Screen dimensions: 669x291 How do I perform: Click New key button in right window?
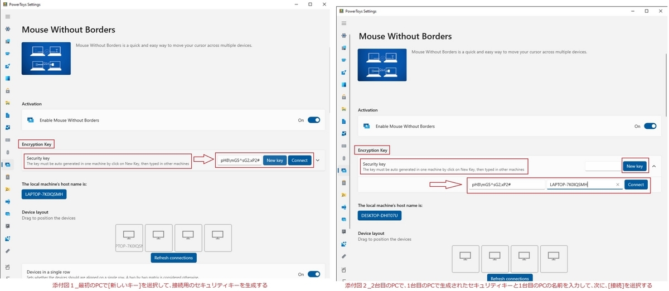[x=635, y=166]
